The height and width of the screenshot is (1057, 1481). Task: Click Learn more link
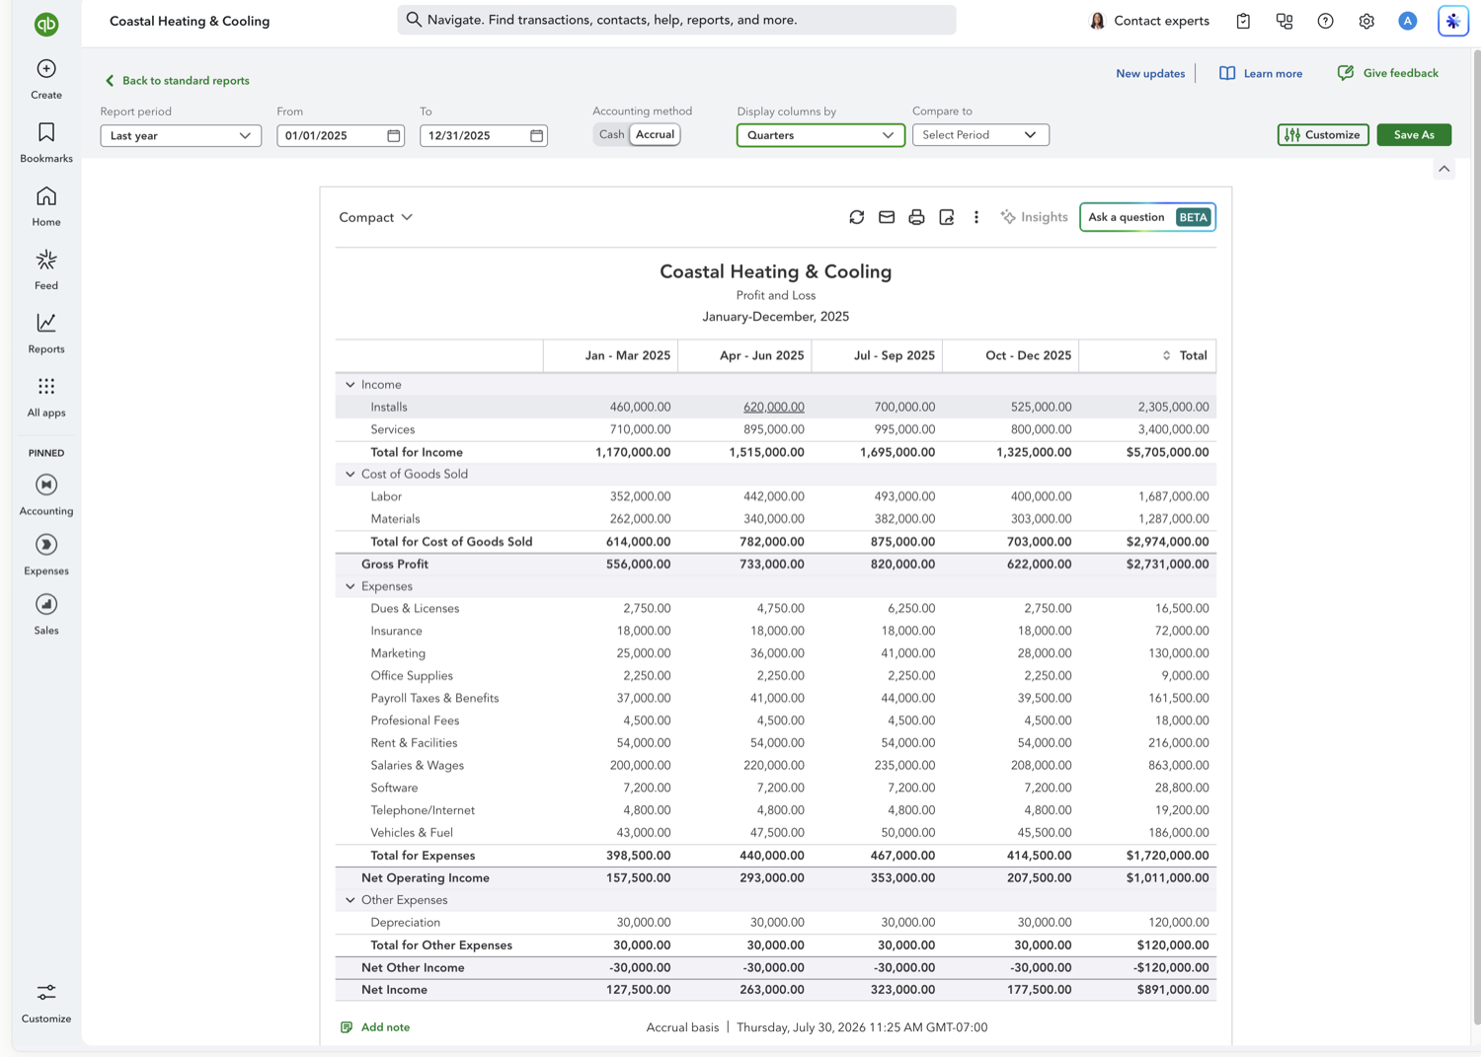[1261, 73]
